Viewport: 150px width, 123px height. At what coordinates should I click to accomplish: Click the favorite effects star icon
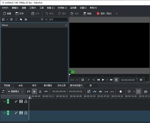coord(121,91)
